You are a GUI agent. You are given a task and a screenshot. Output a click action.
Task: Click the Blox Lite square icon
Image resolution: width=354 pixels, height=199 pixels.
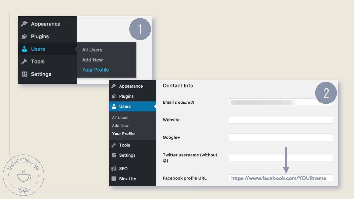114,179
